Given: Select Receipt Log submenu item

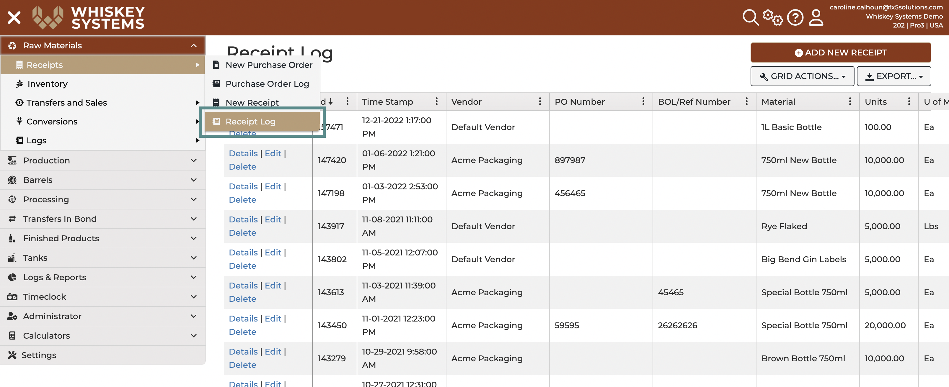Looking at the screenshot, I should pos(263,122).
